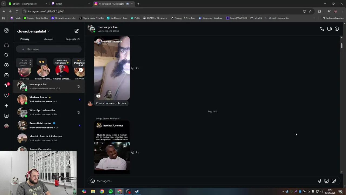Open the Instagram search icon in sidebar
This screenshot has height=195, width=346.
[x=6, y=55]
